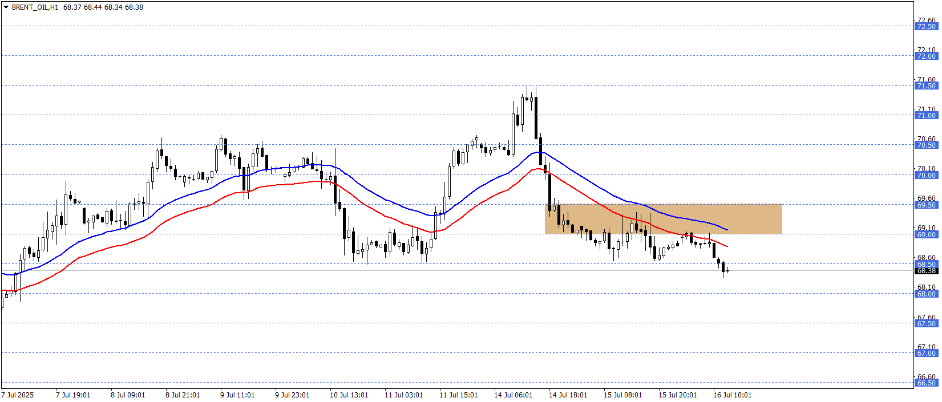
Task: Click the 71.50 highlighted price label
Action: pyautogui.click(x=926, y=86)
